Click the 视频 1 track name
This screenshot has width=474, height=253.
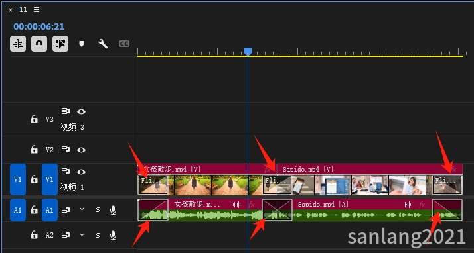72,187
